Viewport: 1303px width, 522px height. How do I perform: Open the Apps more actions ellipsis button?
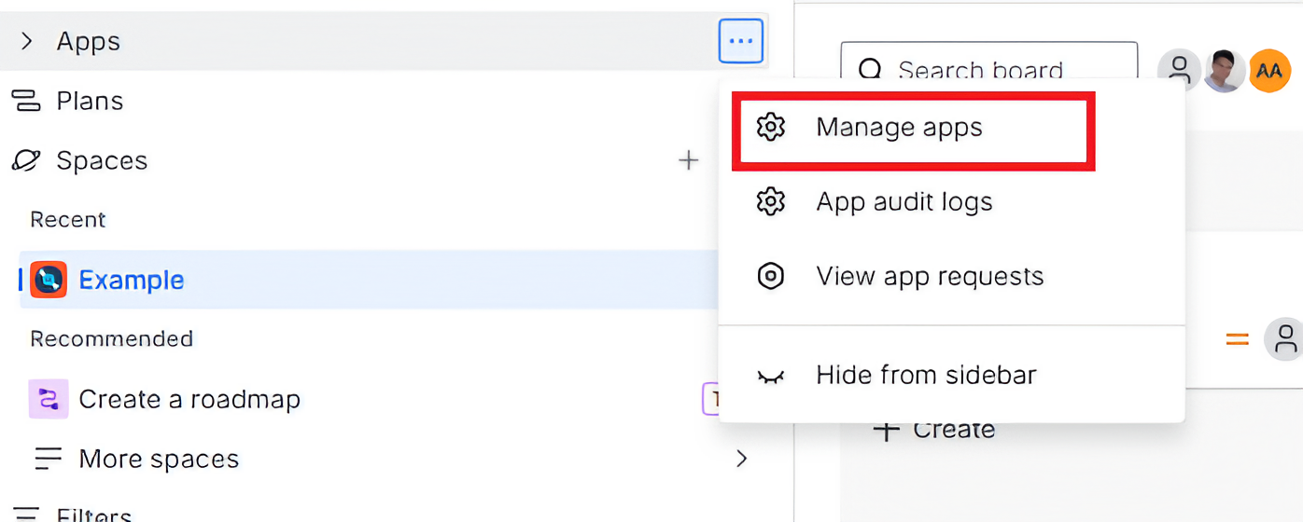740,41
